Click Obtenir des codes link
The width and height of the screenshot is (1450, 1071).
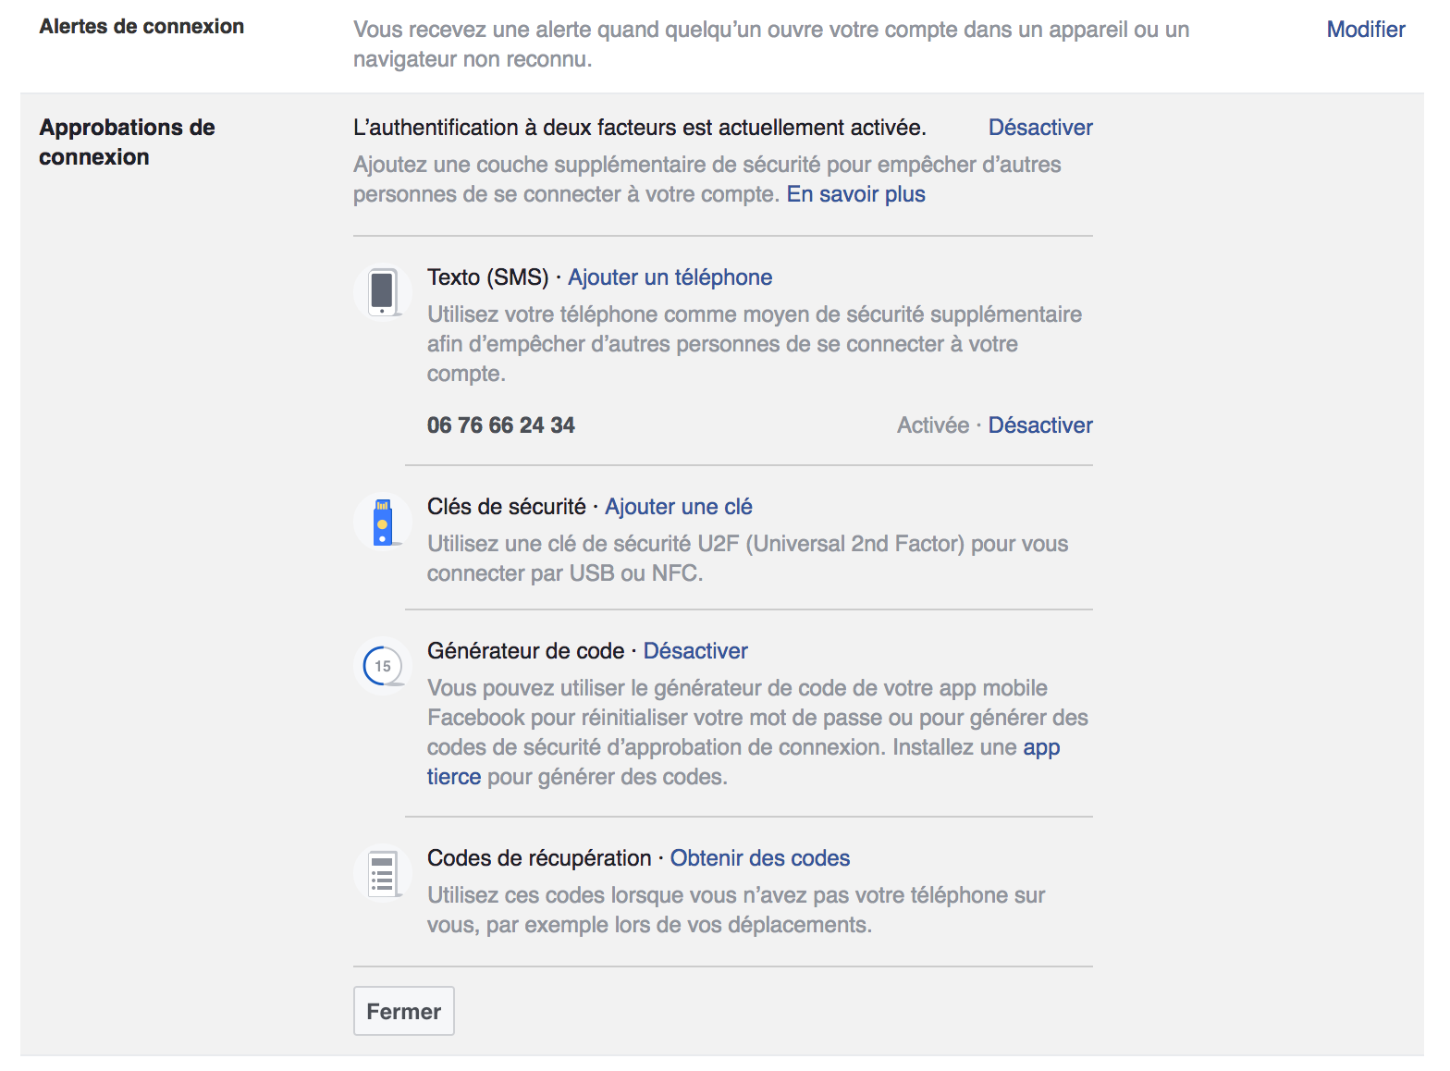tap(760, 858)
